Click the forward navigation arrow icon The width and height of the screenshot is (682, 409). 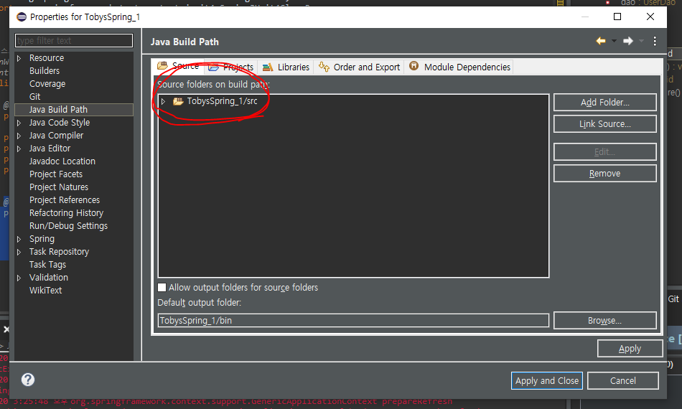click(627, 41)
